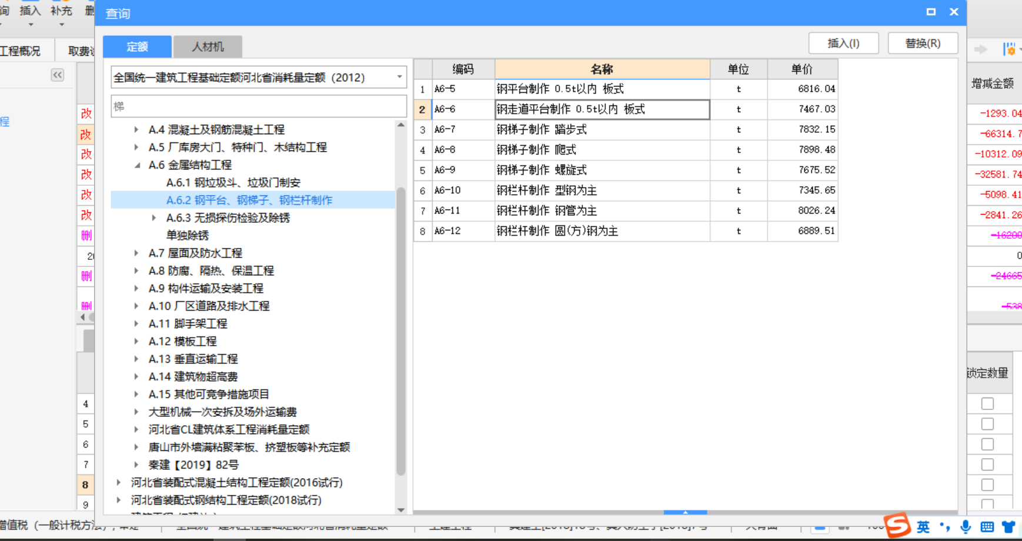
Task: Close the 查询 dialog
Action: click(x=954, y=12)
